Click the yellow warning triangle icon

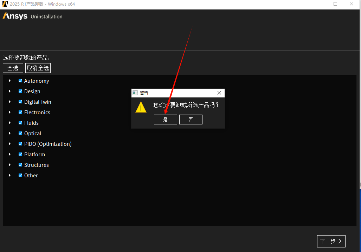click(141, 107)
